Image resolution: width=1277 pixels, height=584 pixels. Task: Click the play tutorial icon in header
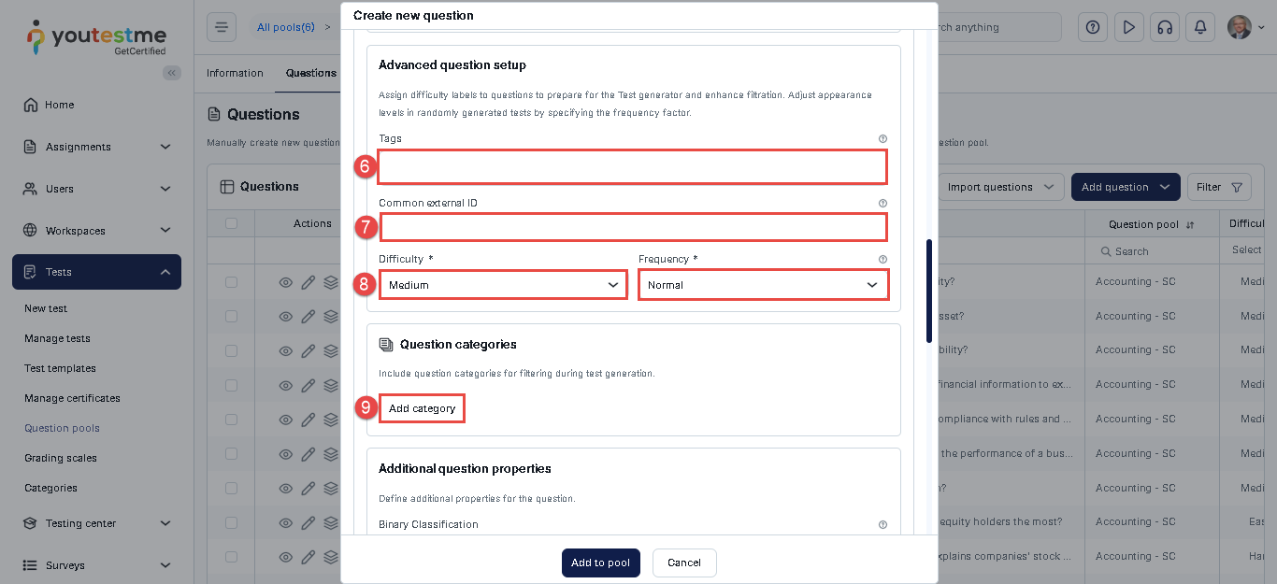[1128, 27]
